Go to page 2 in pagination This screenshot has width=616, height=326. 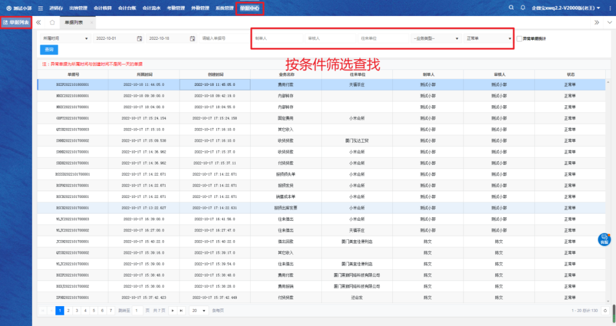68,311
